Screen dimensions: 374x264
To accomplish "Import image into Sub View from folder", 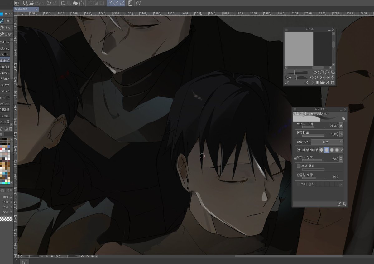I will point(323,82).
